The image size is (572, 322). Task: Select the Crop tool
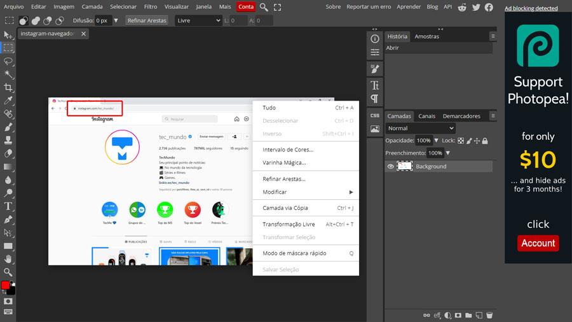(8, 87)
